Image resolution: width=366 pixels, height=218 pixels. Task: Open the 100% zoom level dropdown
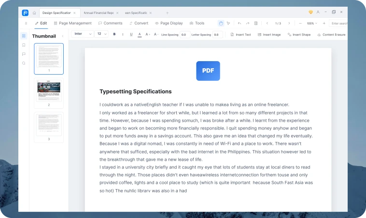312,23
